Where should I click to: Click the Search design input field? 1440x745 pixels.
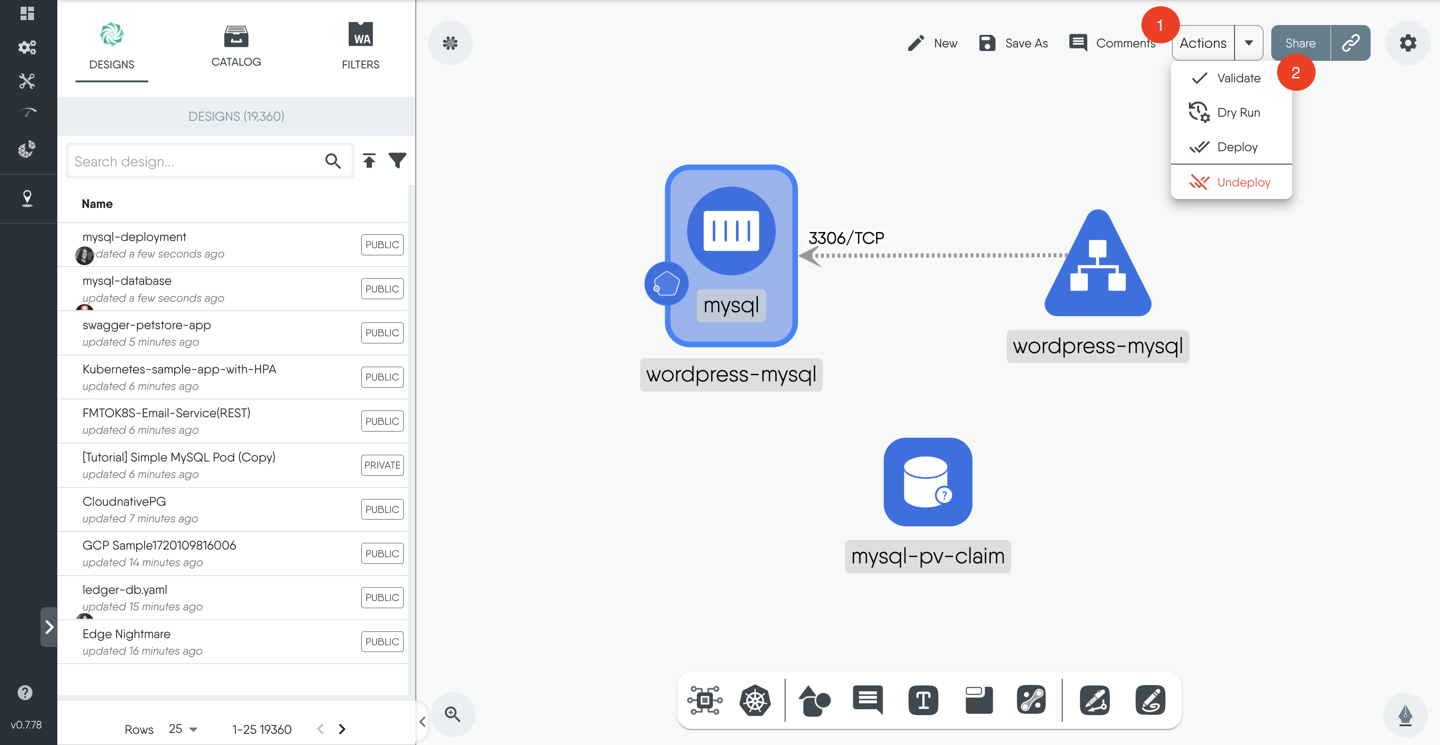(196, 161)
